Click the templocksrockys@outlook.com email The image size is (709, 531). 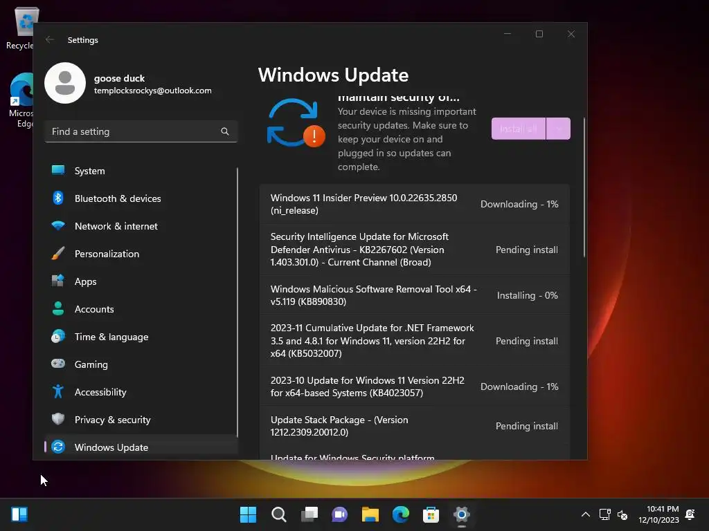pyautogui.click(x=153, y=91)
